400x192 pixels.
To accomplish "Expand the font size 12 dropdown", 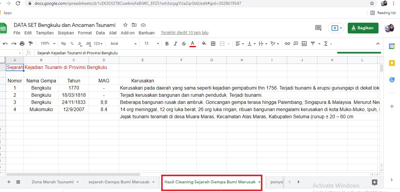I will coord(152,44).
